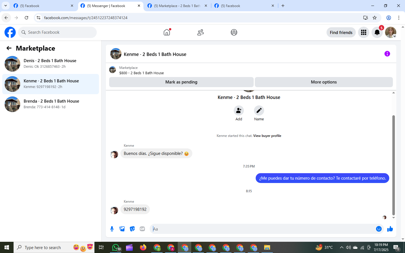Choose a sticker icon
This screenshot has height=253, width=405.
(132, 229)
